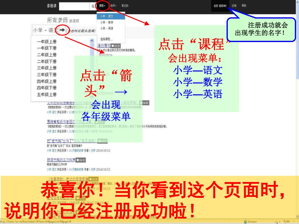
Task: Select 二年级下册 in the grade list
Action: click(47, 61)
